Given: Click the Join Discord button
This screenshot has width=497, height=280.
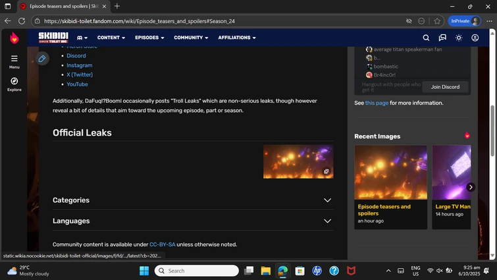Looking at the screenshot, I should click(445, 87).
